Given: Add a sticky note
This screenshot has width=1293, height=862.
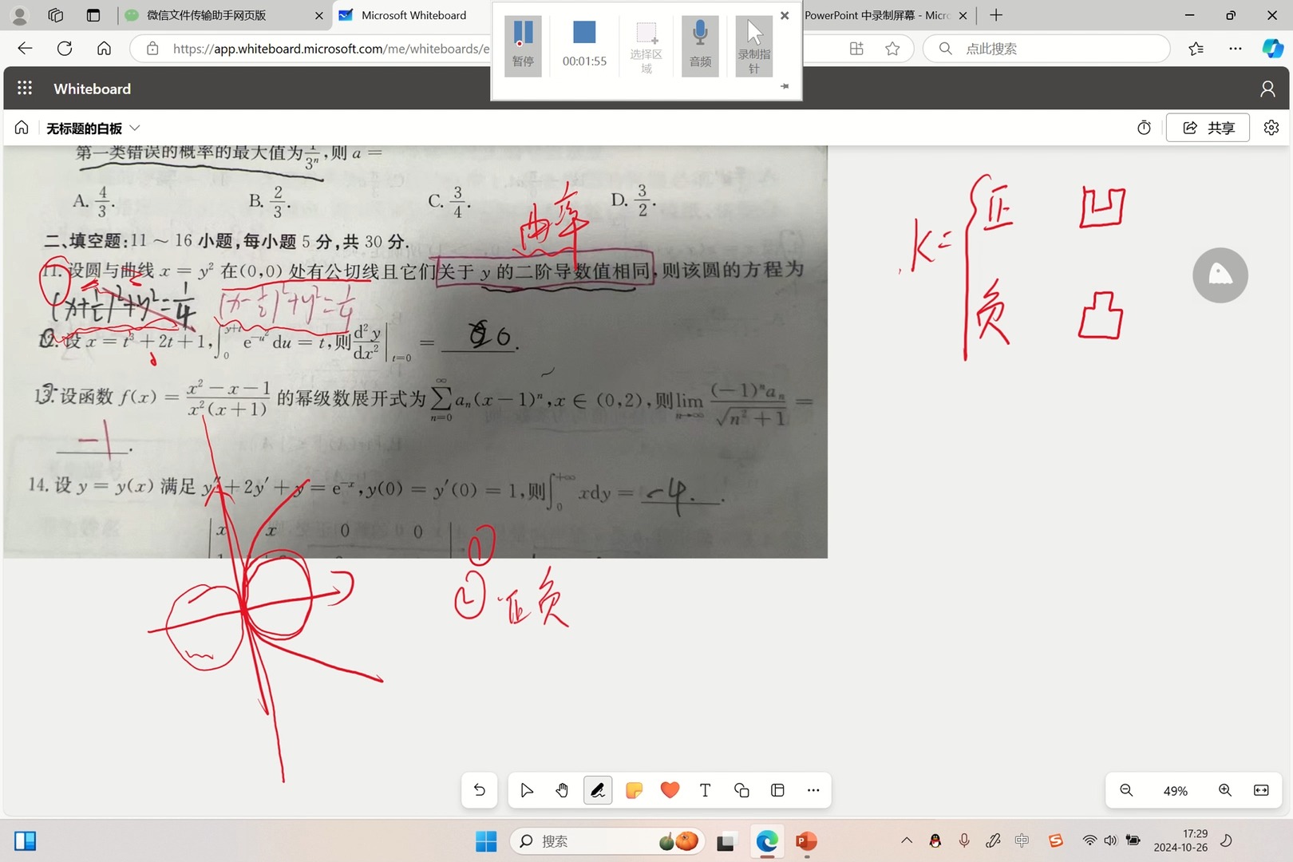Looking at the screenshot, I should coord(634,790).
